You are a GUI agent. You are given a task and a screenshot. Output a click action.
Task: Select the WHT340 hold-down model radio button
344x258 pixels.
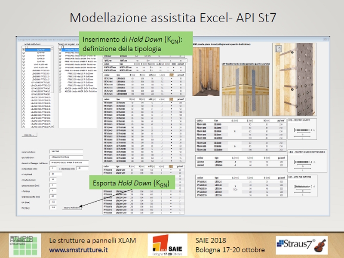pyautogui.click(x=23, y=50)
